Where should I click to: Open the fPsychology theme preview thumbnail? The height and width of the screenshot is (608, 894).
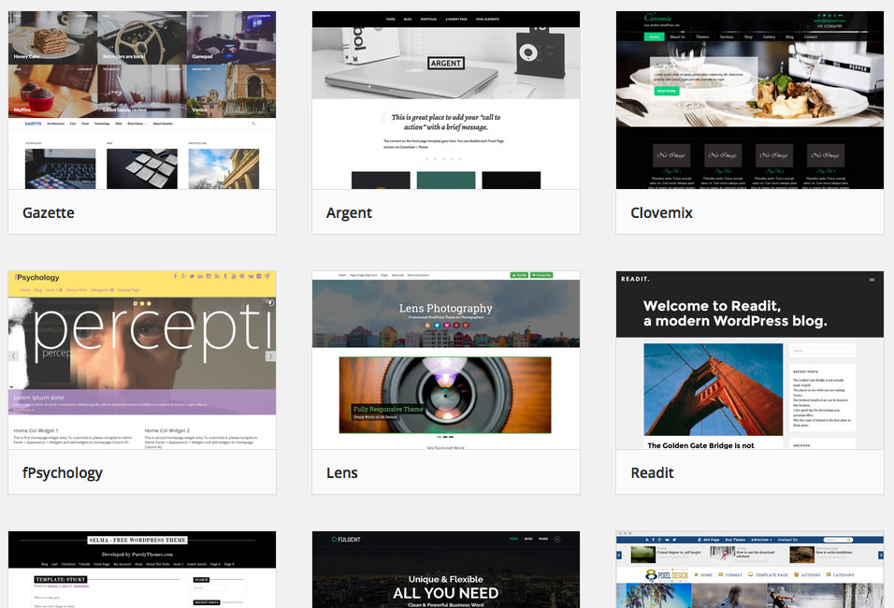tap(142, 360)
